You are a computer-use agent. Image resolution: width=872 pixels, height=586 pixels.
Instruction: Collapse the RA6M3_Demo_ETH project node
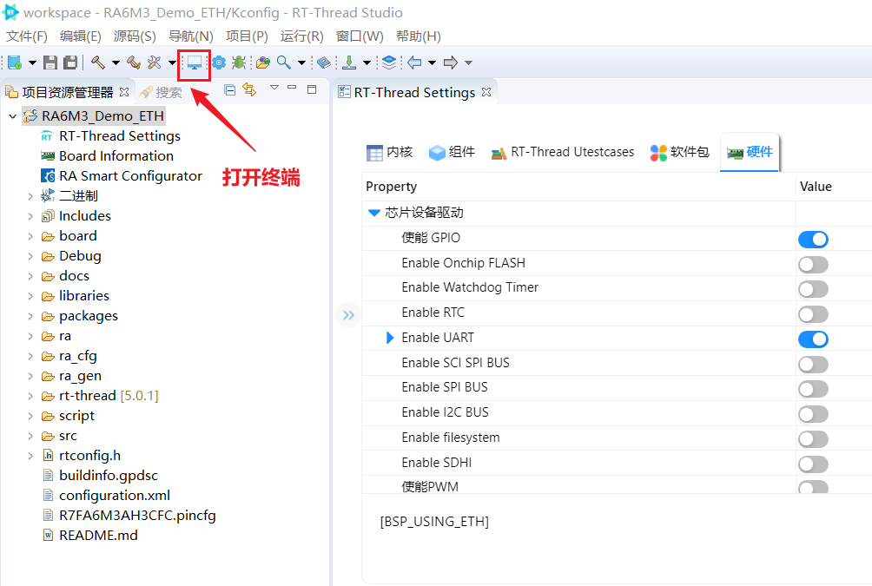tap(13, 116)
